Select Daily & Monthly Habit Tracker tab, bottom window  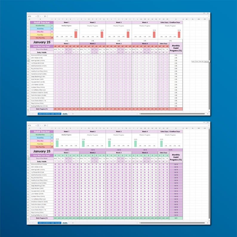(50, 223)
